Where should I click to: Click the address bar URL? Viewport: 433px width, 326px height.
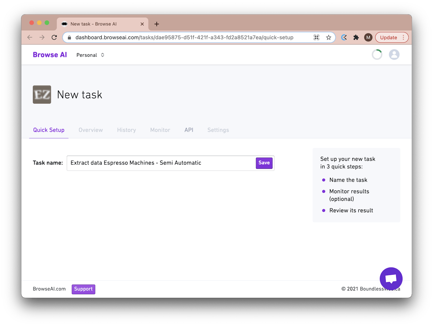pyautogui.click(x=184, y=37)
